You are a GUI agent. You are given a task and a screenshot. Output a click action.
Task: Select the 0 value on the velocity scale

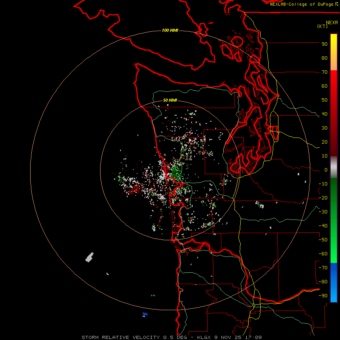326,170
